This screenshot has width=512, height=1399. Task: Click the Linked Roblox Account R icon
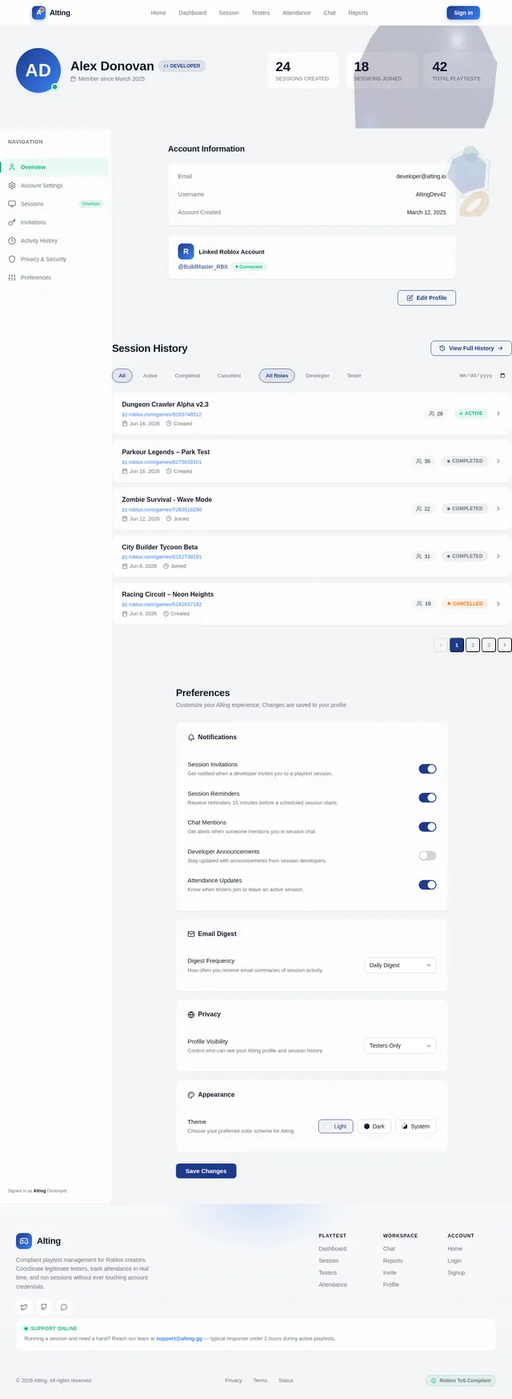(x=186, y=251)
